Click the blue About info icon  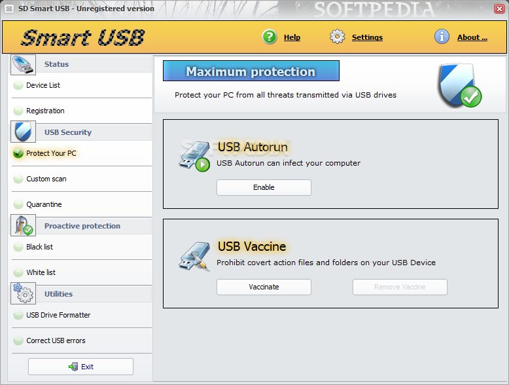[442, 37]
